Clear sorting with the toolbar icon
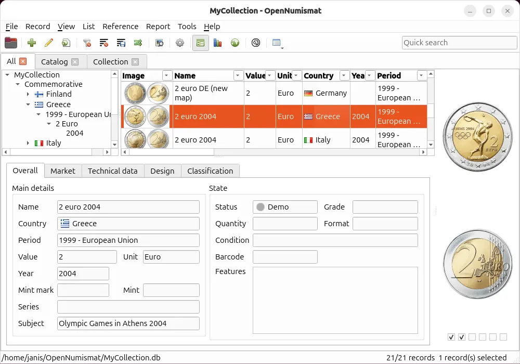The image size is (520, 364). 104,43
